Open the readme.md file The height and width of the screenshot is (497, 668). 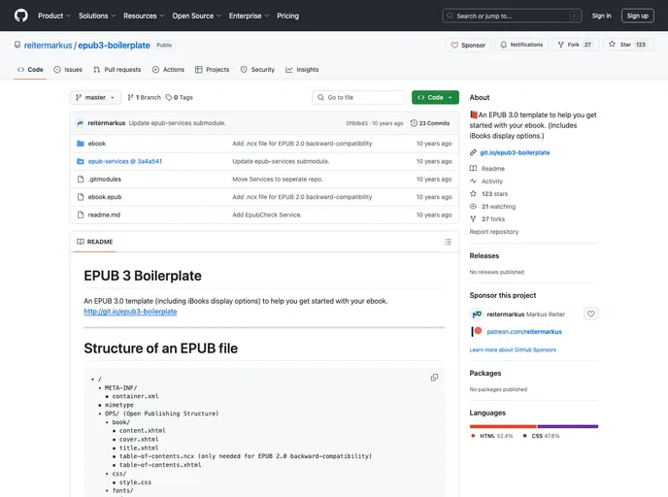[x=104, y=215]
